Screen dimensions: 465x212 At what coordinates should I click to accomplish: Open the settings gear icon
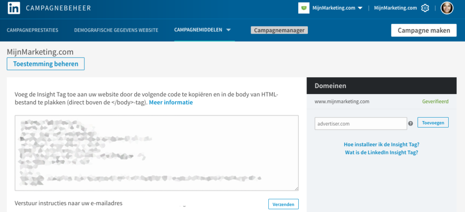(x=425, y=8)
